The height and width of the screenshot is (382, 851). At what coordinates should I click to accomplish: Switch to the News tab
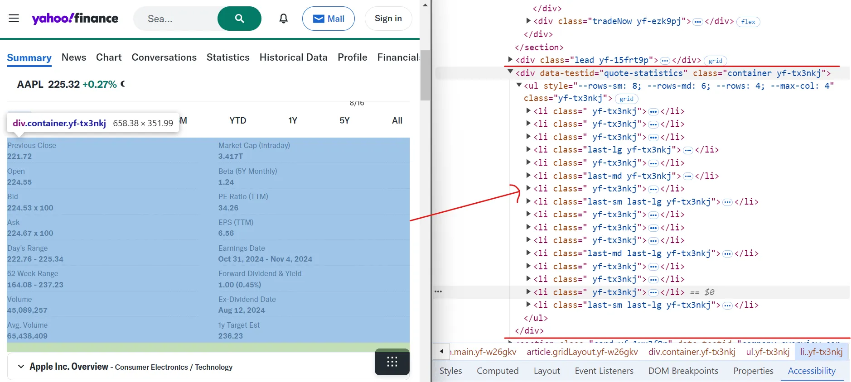pos(74,57)
